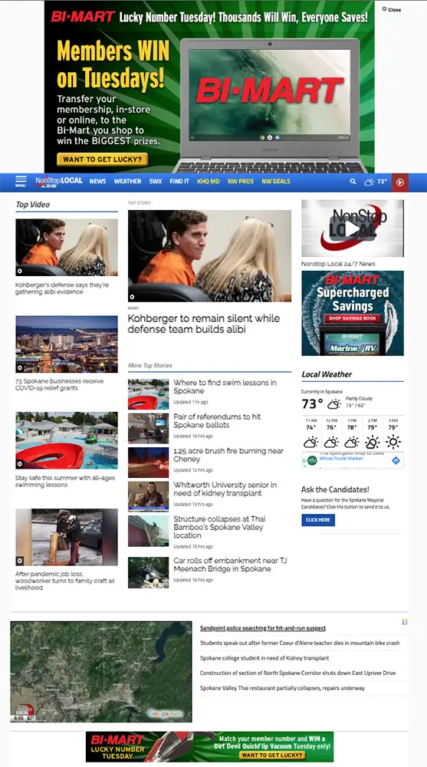Open the WEATHER menu item
Screen dimensions: 427x767
click(x=128, y=182)
